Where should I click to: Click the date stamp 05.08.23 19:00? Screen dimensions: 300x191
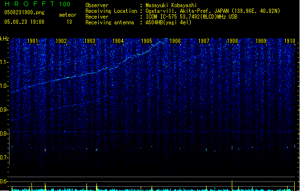(24, 22)
